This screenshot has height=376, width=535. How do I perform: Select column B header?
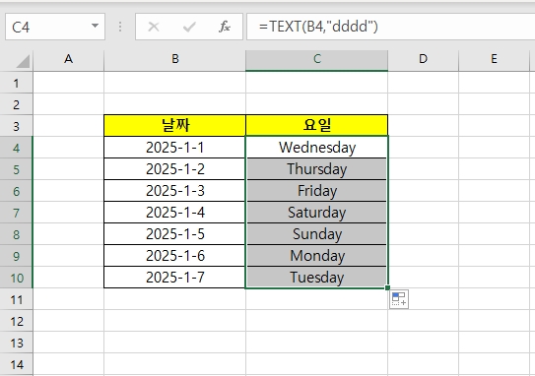click(x=174, y=59)
